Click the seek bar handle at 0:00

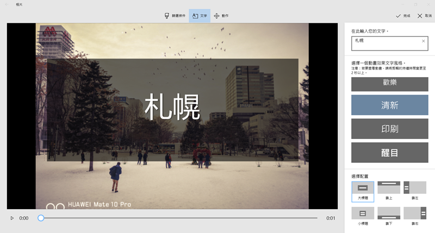tap(41, 218)
